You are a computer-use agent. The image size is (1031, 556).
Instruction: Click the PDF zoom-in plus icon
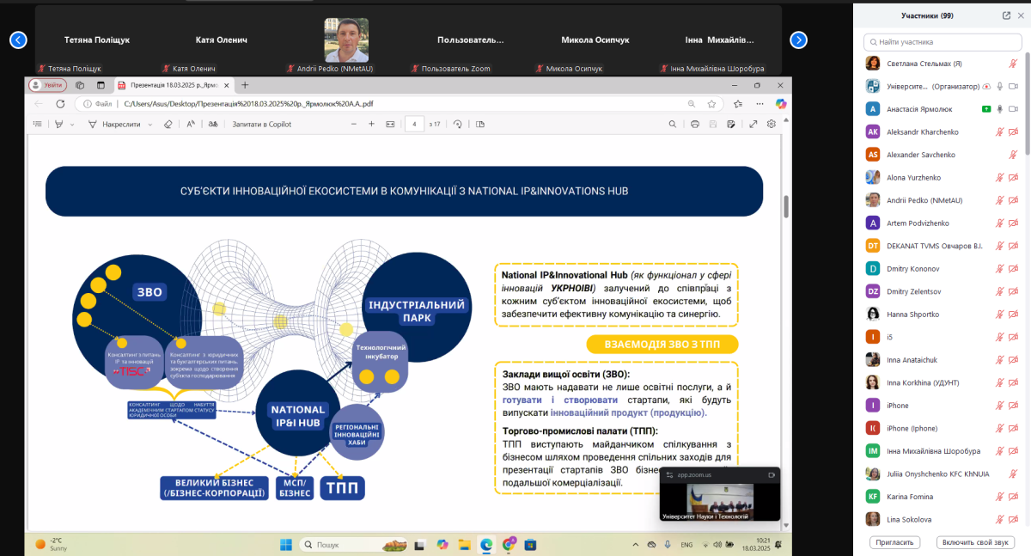coord(371,124)
